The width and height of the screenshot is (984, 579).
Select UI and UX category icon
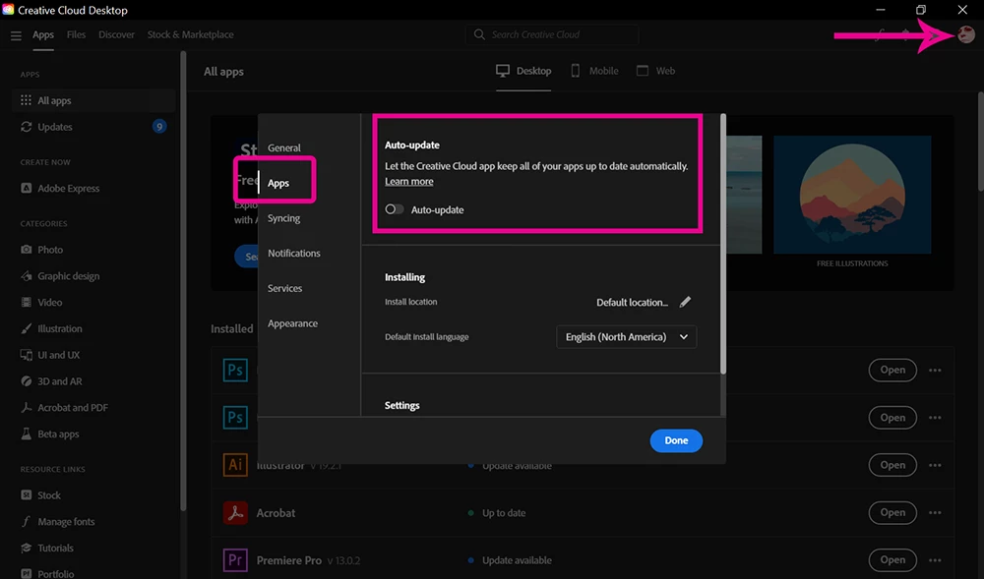[x=27, y=355]
